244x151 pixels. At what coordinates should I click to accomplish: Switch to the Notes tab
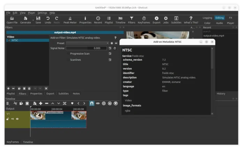pos(76,94)
